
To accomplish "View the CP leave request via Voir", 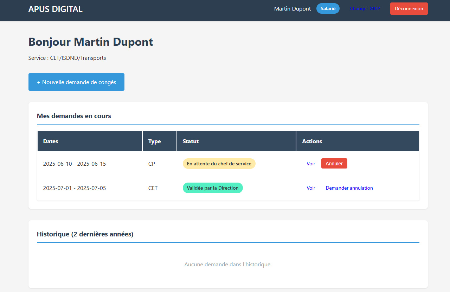I will click(311, 164).
